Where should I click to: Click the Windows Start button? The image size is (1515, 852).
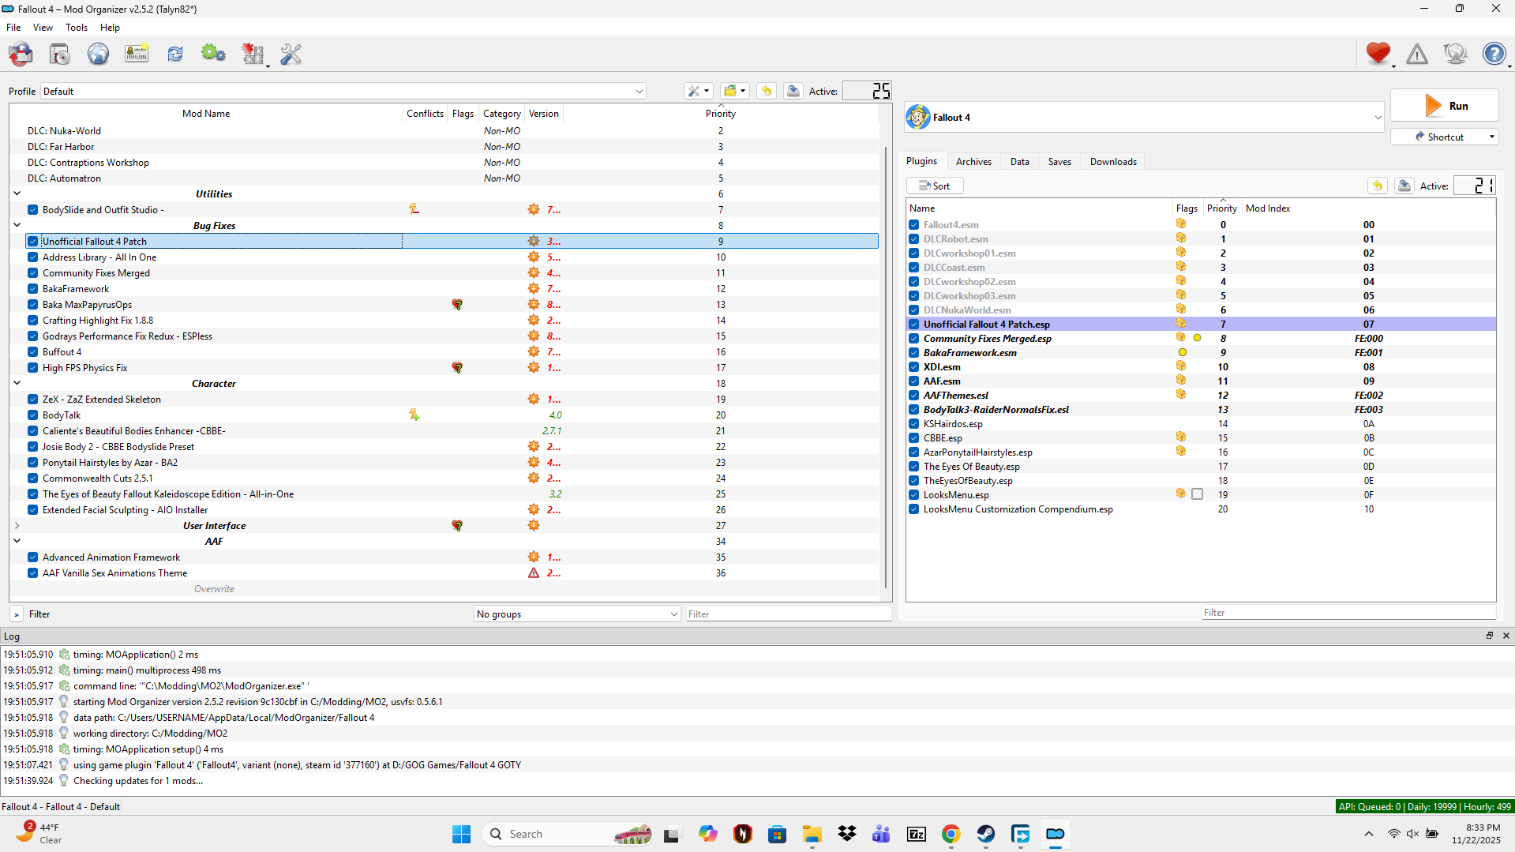pos(461,834)
